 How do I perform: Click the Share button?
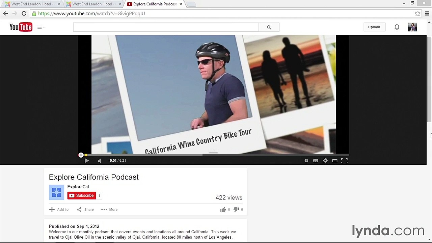click(85, 210)
